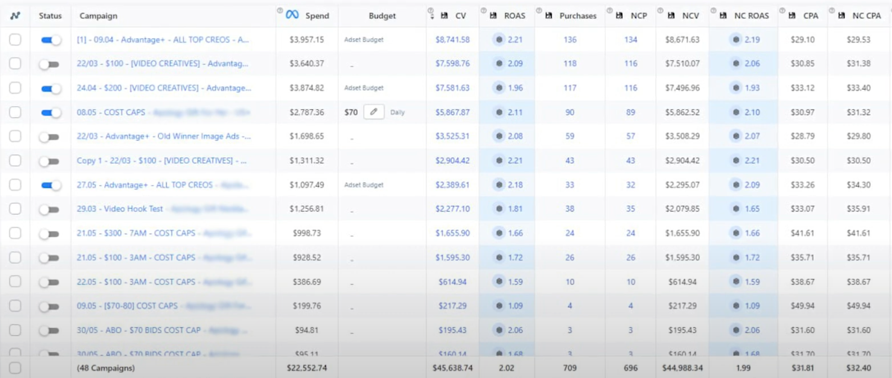Screen dimensions: 892x378
Task: Click the info icon above the Purchases header
Action: tap(539, 10)
